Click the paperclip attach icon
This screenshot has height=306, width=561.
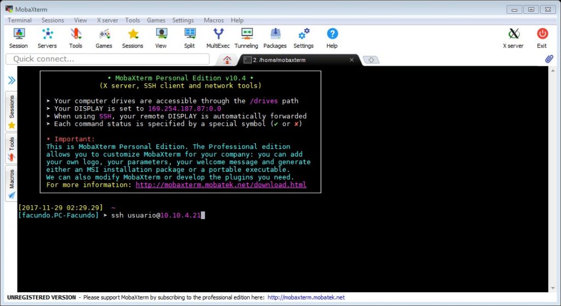[549, 59]
